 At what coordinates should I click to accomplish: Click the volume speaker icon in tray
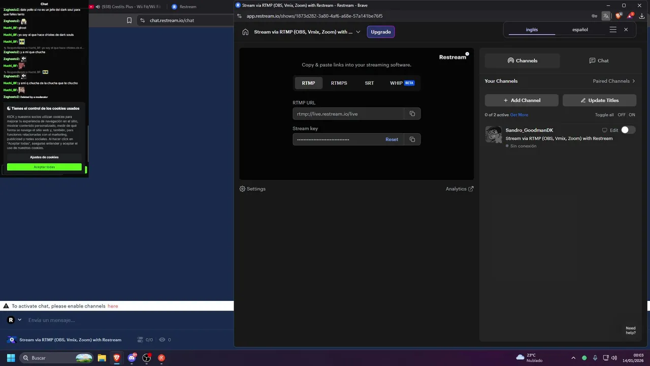pyautogui.click(x=614, y=358)
